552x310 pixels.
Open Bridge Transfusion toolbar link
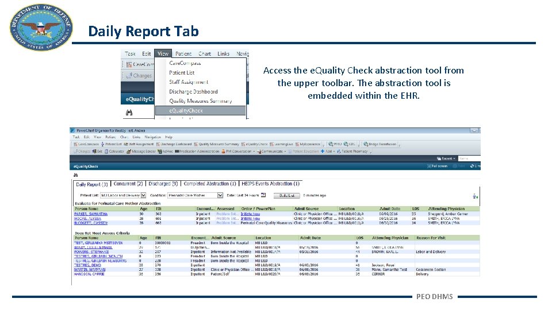380,144
